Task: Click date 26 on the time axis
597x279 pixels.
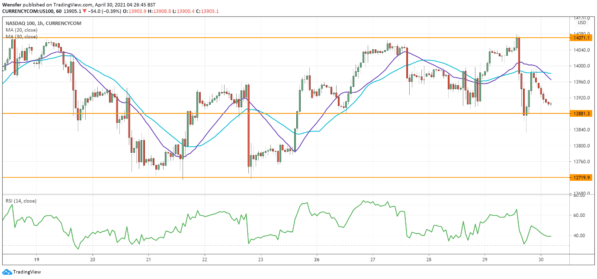Action: (317, 260)
